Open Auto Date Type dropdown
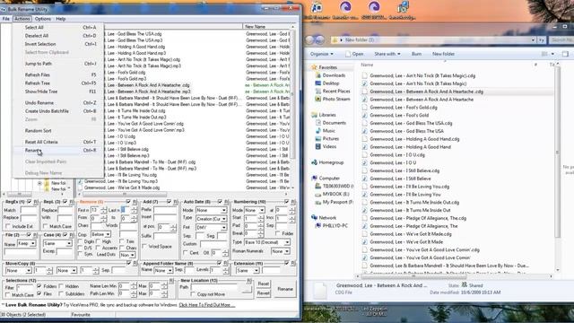 click(212, 219)
